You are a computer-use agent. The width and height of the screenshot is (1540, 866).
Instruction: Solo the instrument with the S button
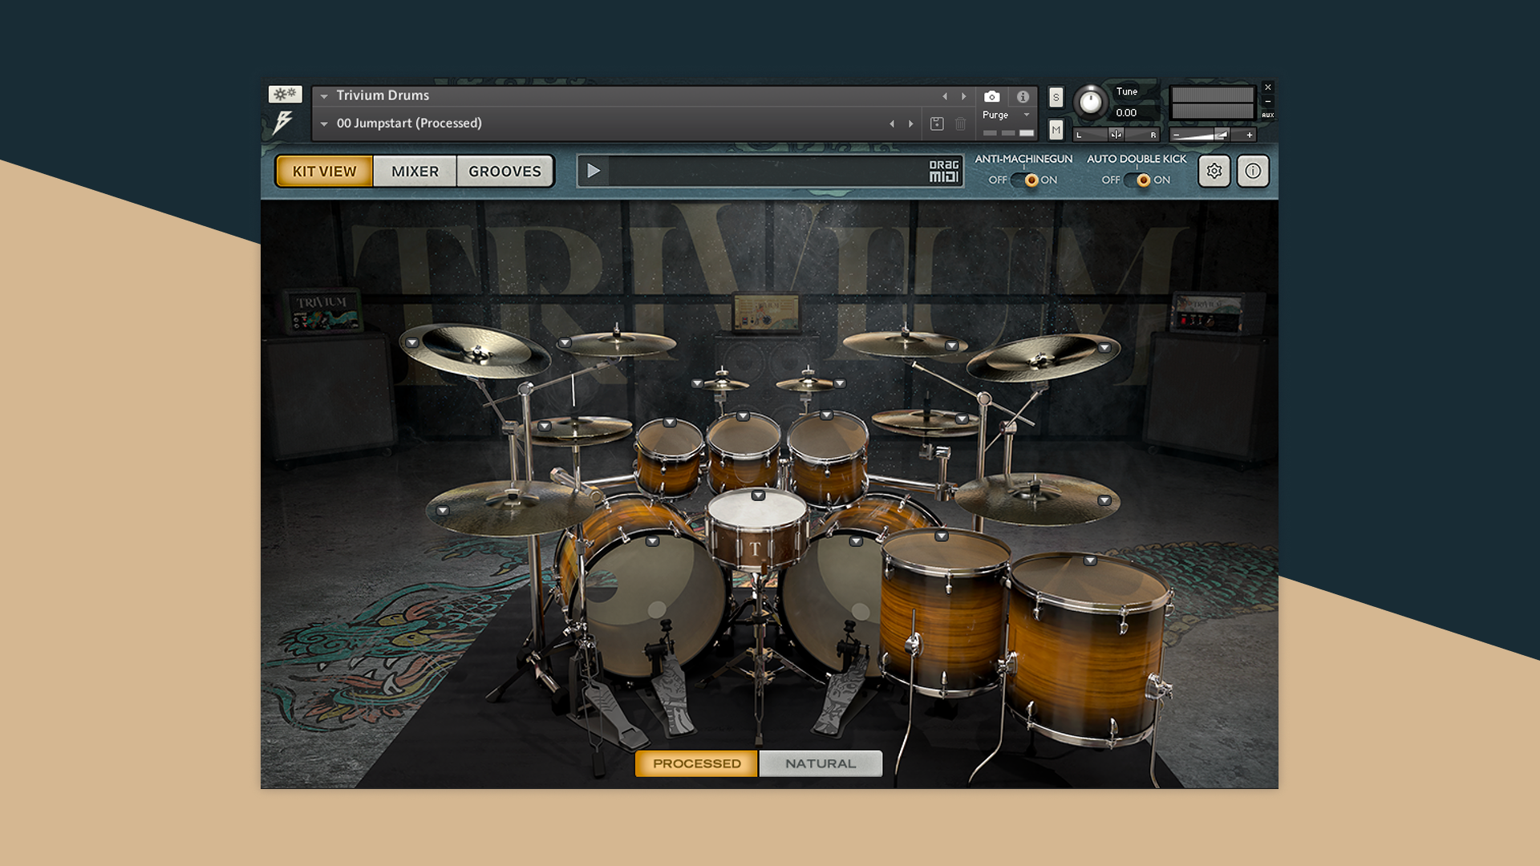pos(1056,98)
